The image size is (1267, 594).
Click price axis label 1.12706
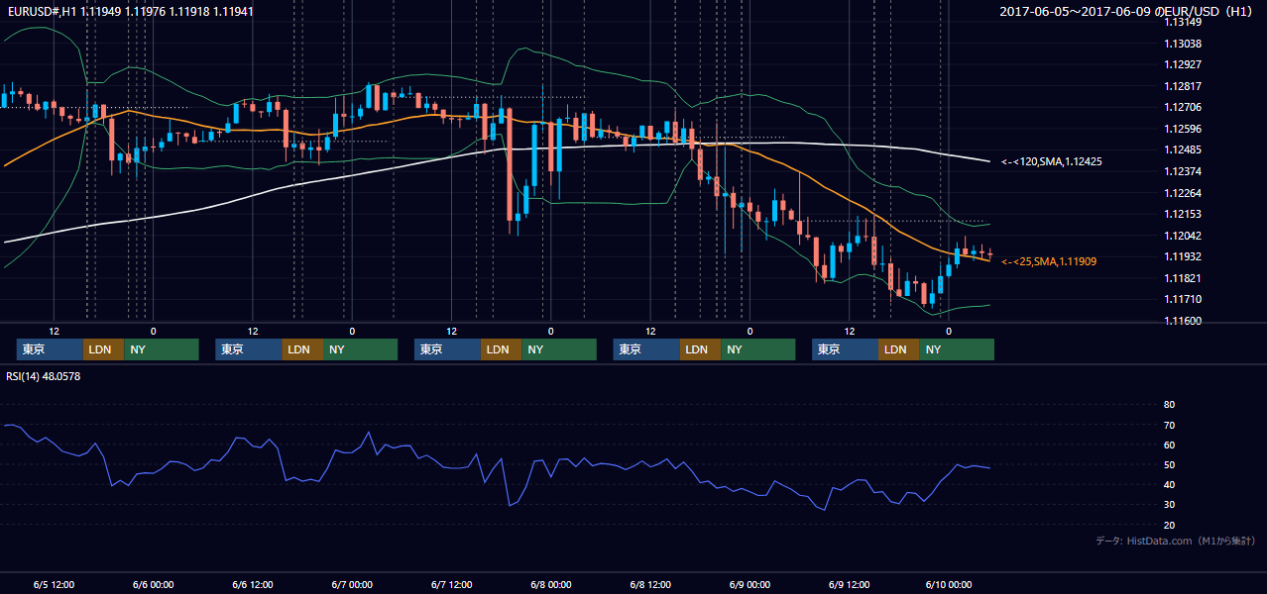[x=1183, y=107]
